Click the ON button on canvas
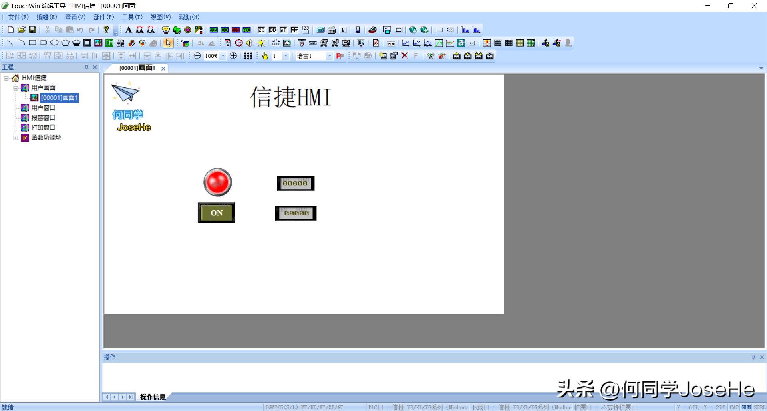 click(x=217, y=213)
